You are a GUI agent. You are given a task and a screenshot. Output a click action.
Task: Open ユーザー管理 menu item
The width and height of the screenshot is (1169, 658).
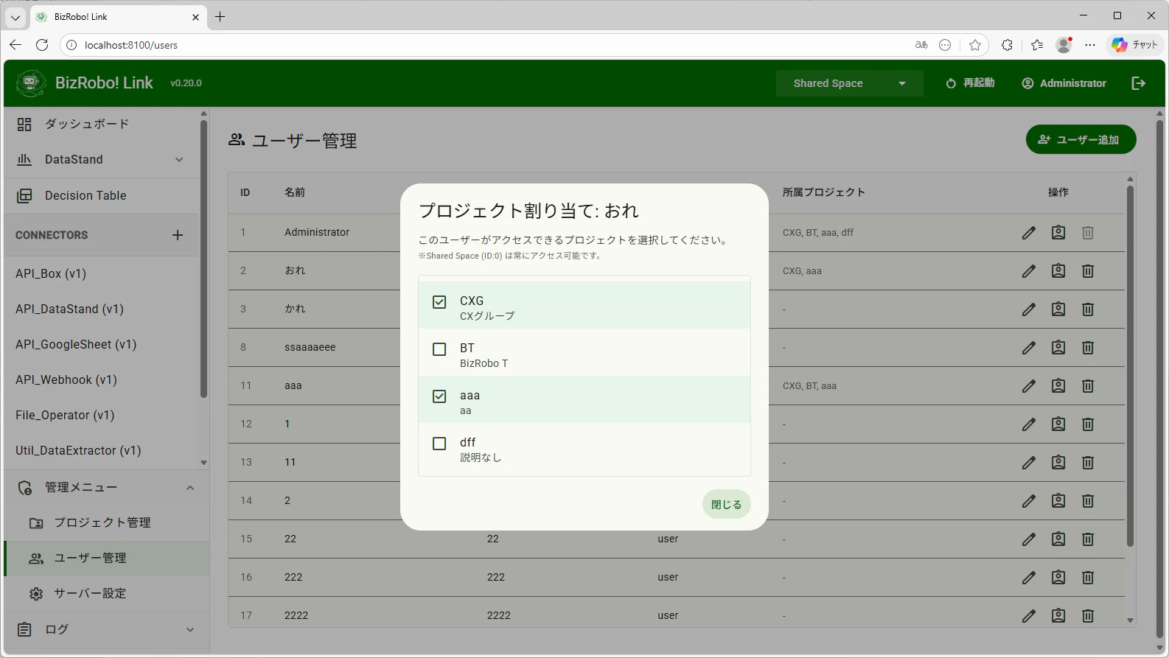(x=106, y=558)
